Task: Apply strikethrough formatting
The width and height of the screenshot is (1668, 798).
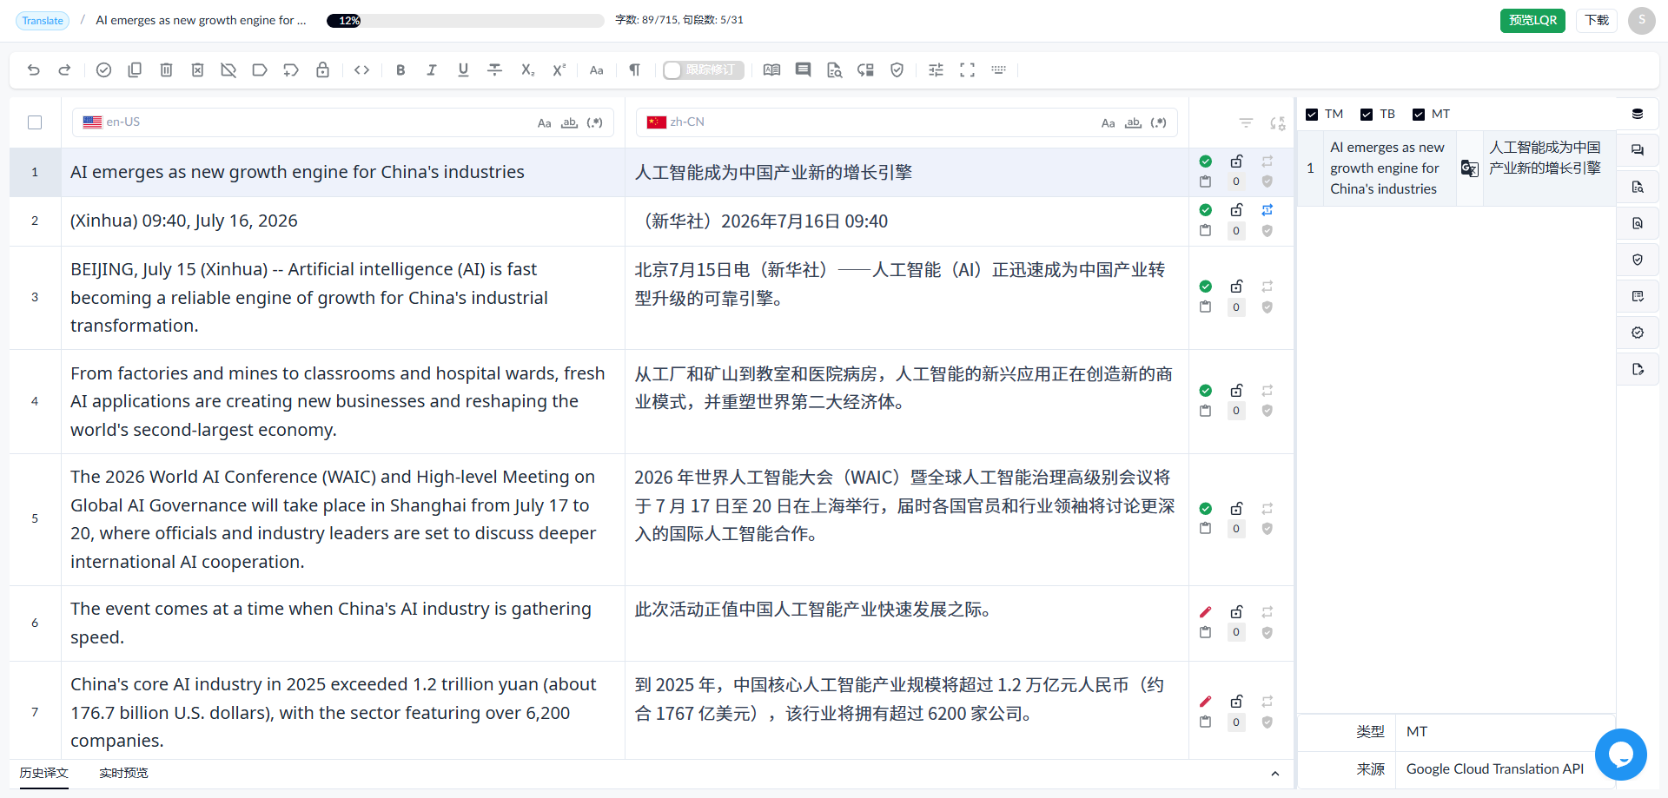Action: (494, 70)
